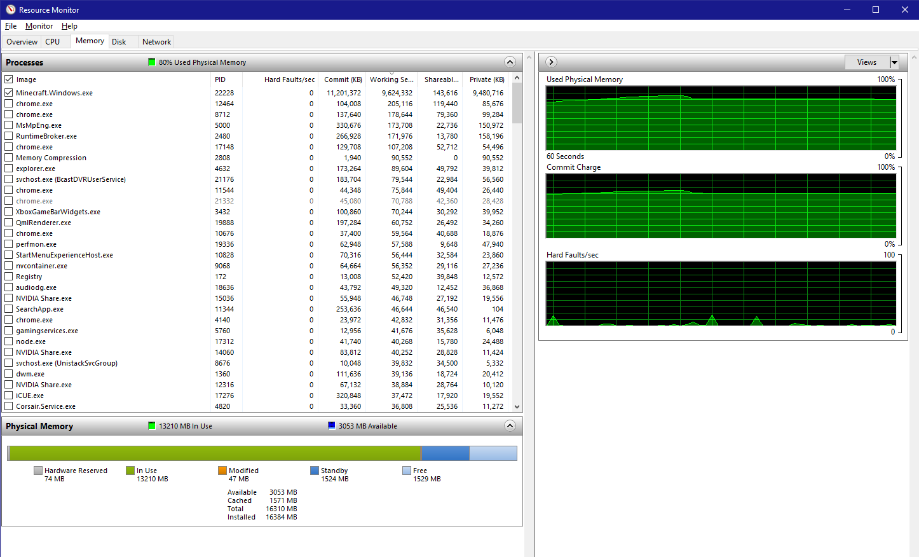Uncheck the Minecraft.Windows.exe checkbox

pos(9,93)
